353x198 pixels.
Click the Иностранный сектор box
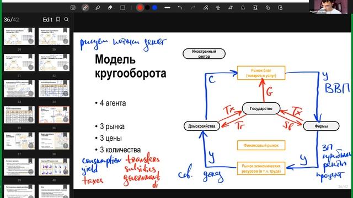pos(204,54)
